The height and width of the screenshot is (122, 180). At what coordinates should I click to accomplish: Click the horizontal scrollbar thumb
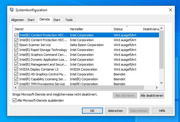click(x=81, y=87)
